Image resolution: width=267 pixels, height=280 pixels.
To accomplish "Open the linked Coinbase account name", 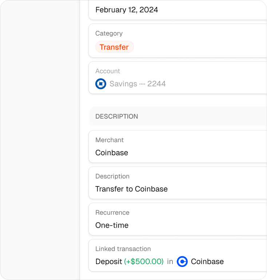I will point(207,262).
